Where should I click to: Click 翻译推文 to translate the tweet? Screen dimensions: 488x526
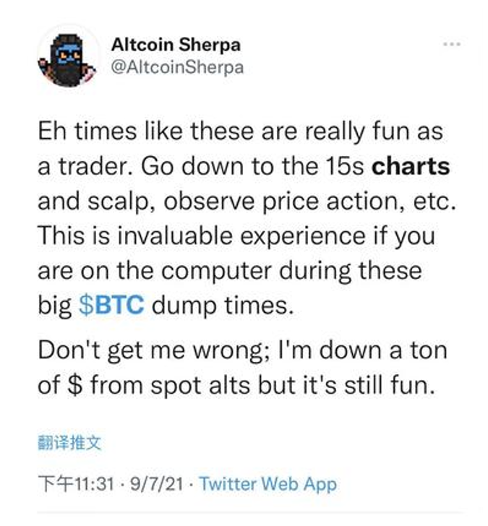pos(69,442)
